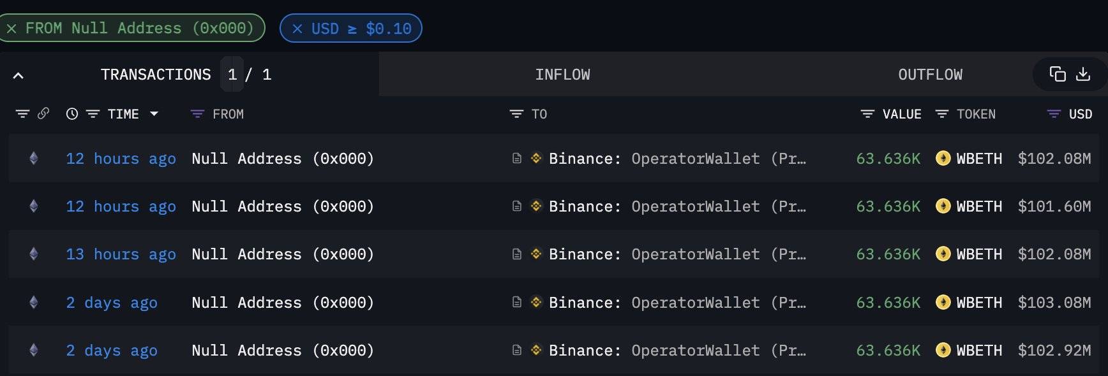Open the USD column filter icon
The height and width of the screenshot is (376, 1108).
[1054, 114]
